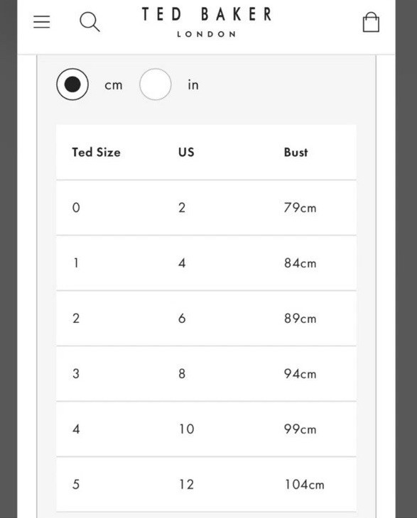The height and width of the screenshot is (518, 417).
Task: Go to Ted Baker London homepage logo
Action: 206,22
